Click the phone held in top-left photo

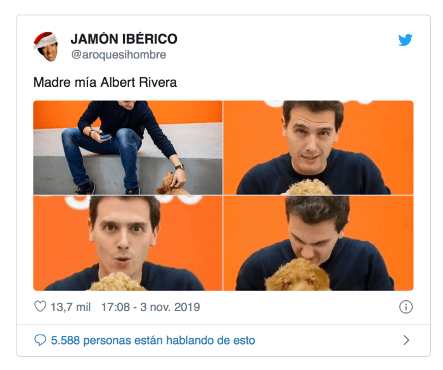pos(105,137)
